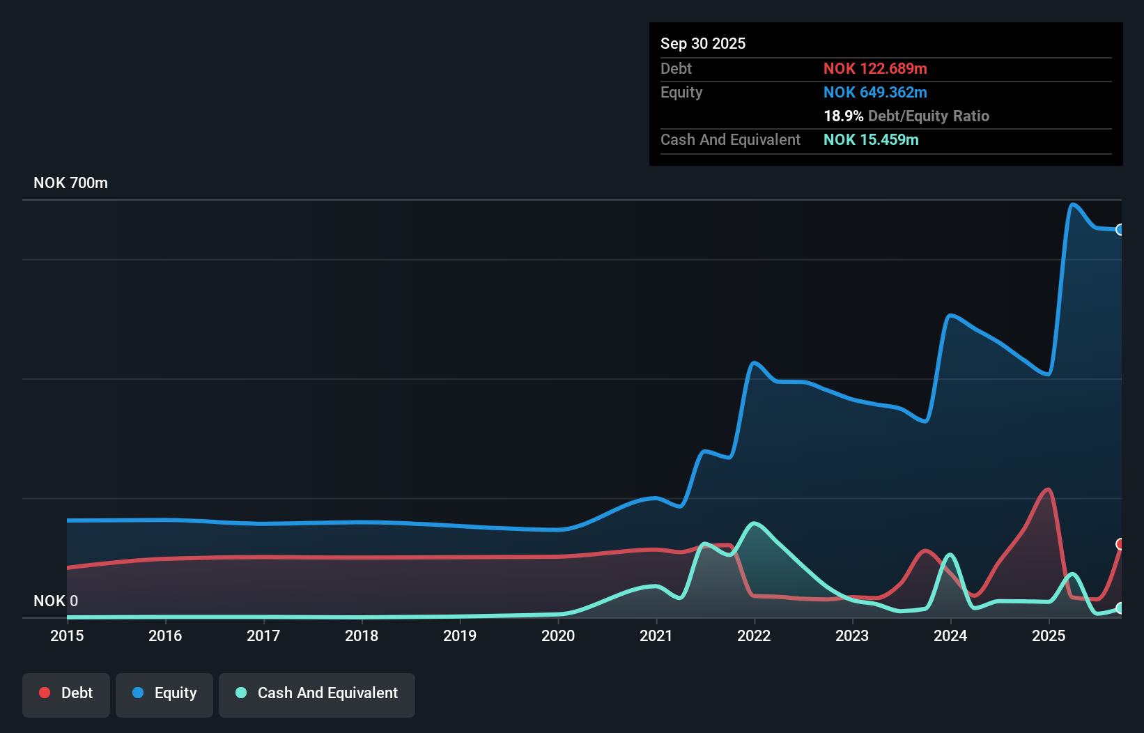Image resolution: width=1144 pixels, height=733 pixels.
Task: Select the 2024 red debt spike point
Action: coord(925,551)
